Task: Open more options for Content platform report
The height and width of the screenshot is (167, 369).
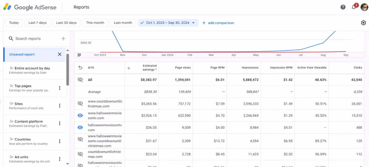Action: click(60, 123)
